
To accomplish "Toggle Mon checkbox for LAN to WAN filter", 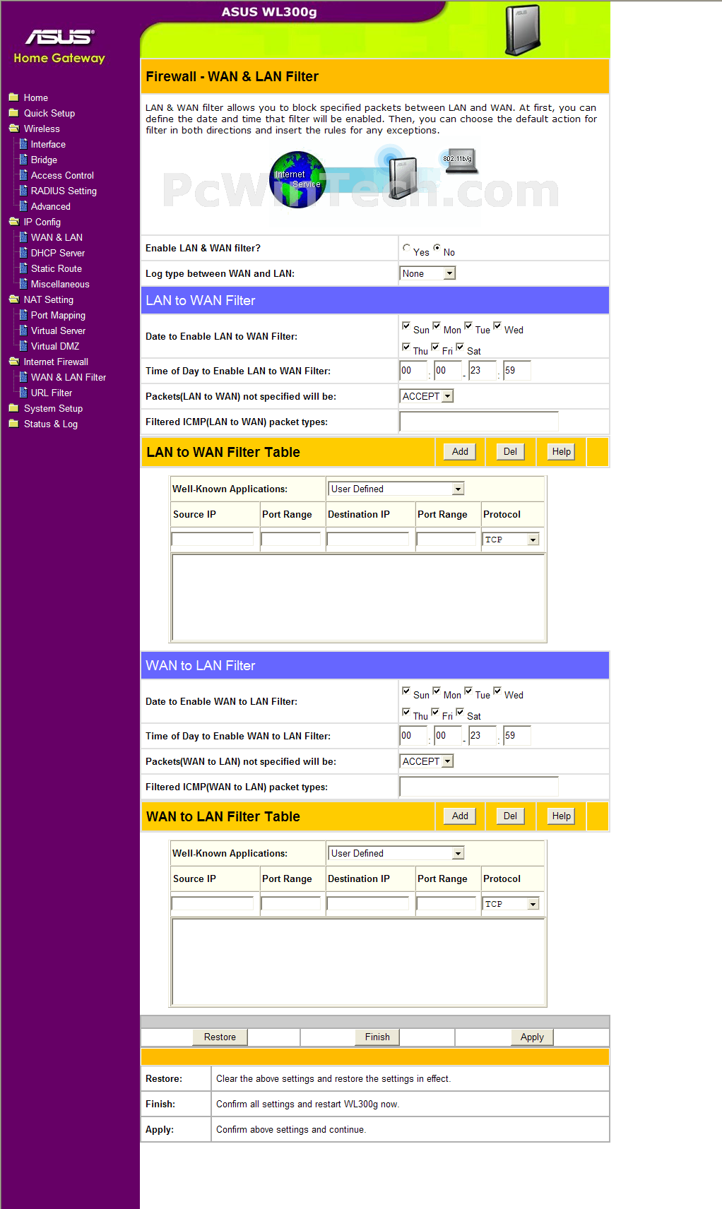I will (437, 326).
